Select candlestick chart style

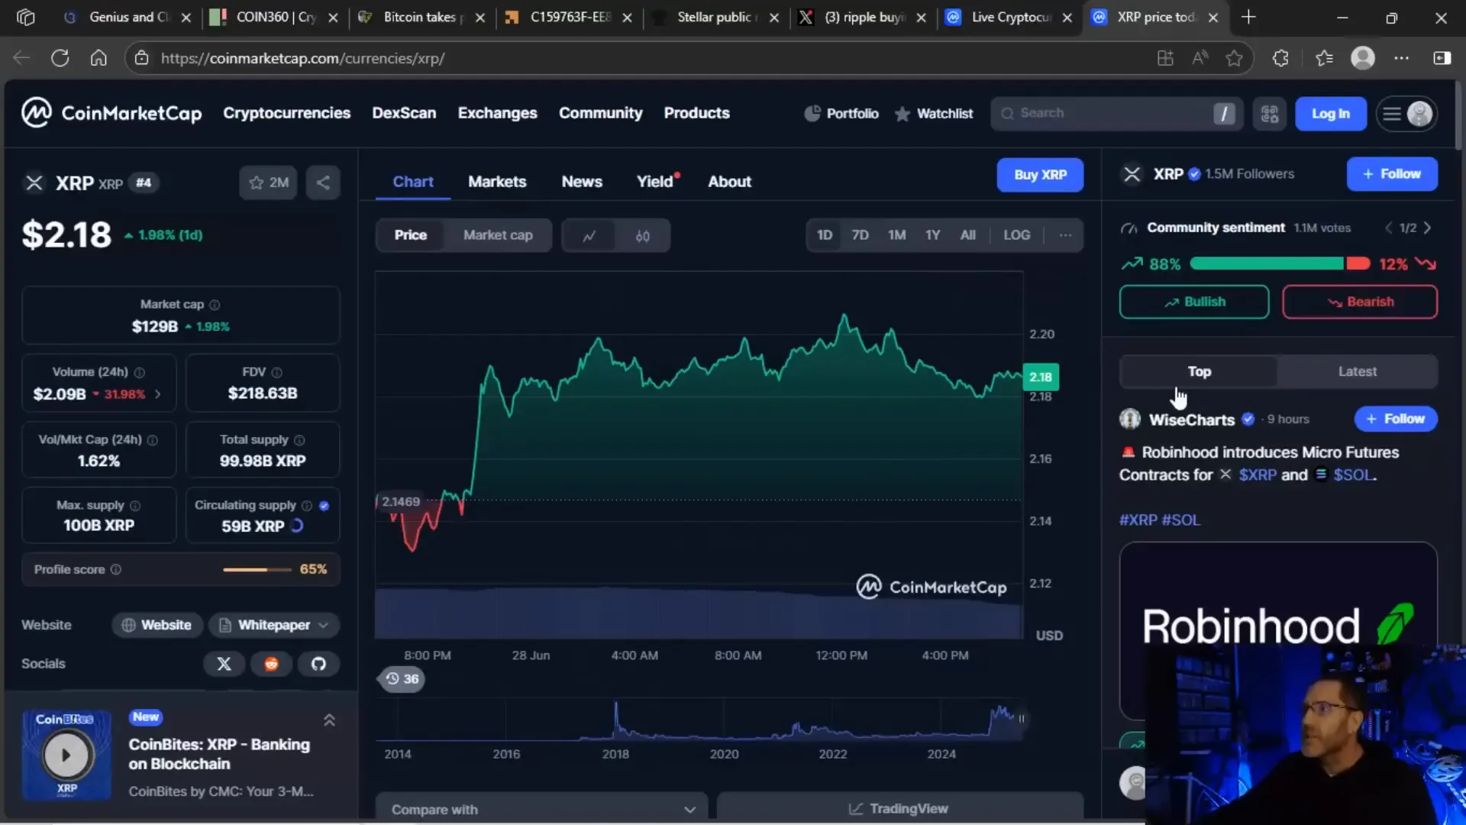[643, 236]
